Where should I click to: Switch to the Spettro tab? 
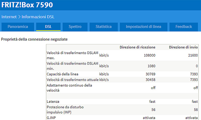(75, 27)
